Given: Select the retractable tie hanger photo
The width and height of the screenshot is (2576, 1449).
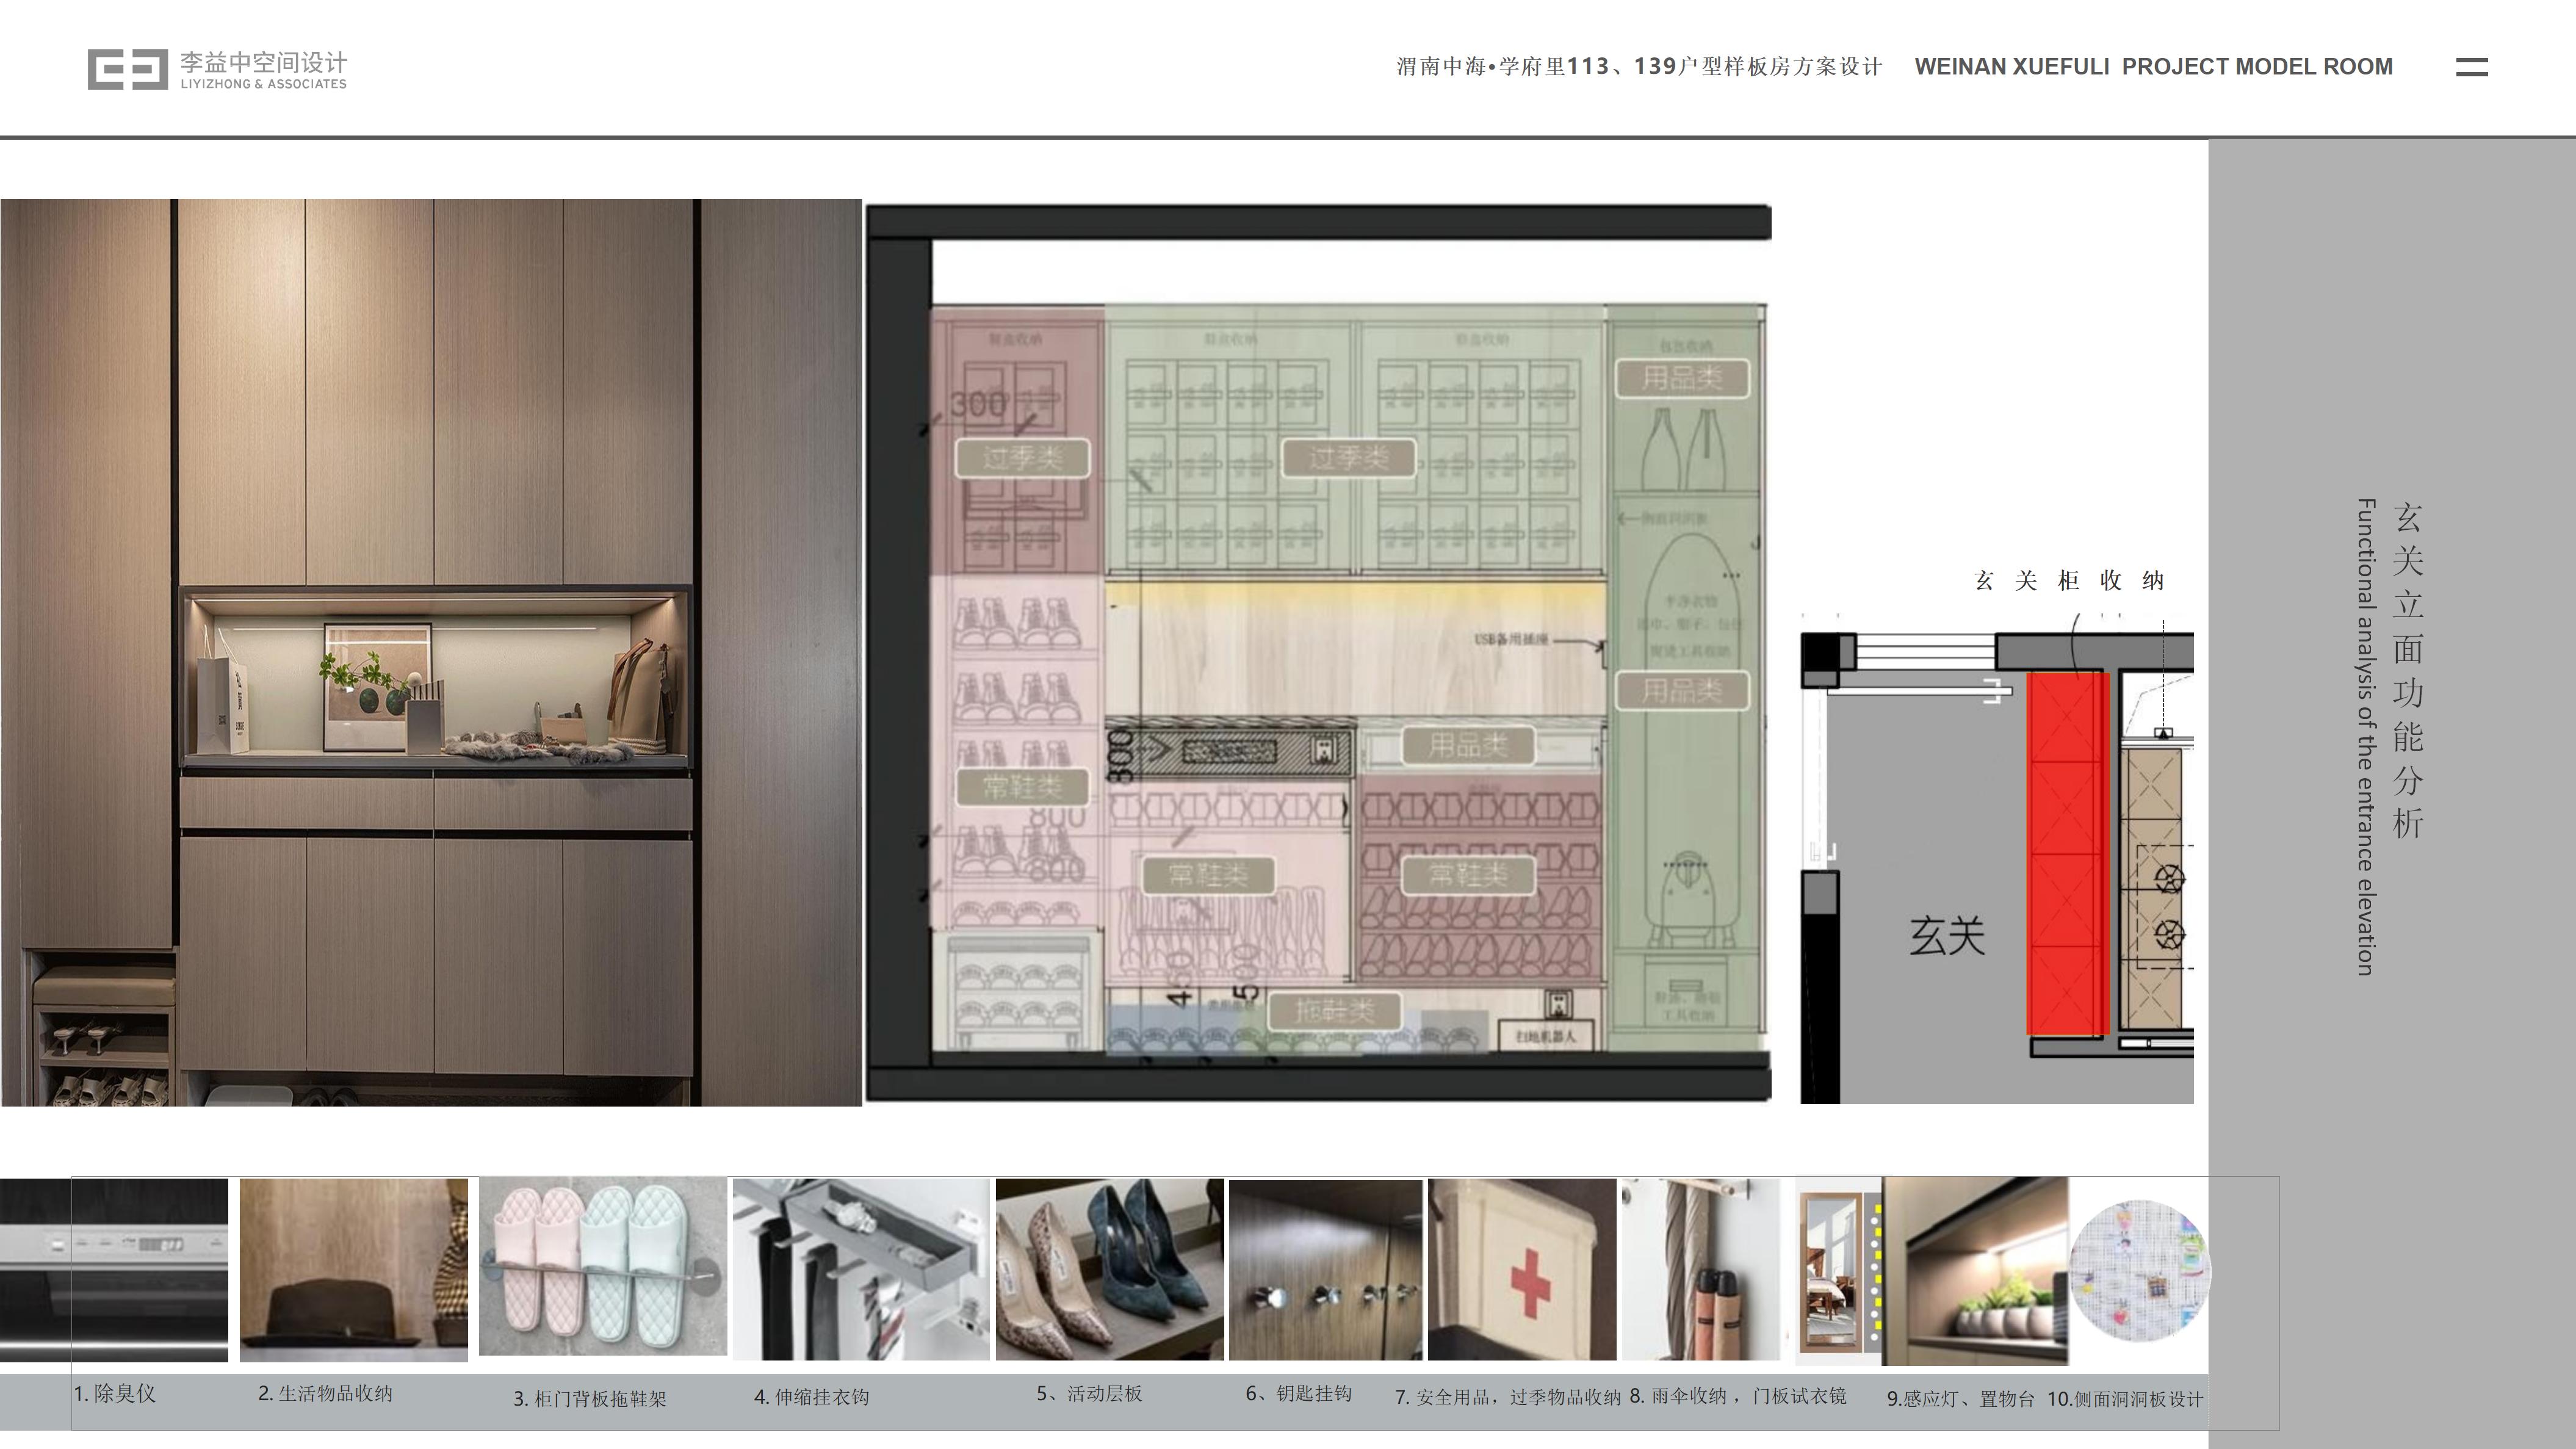Looking at the screenshot, I should coord(860,1269).
